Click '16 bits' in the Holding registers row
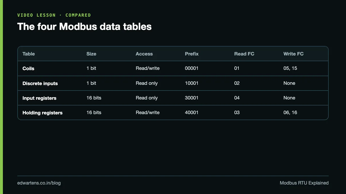 [x=94, y=112]
